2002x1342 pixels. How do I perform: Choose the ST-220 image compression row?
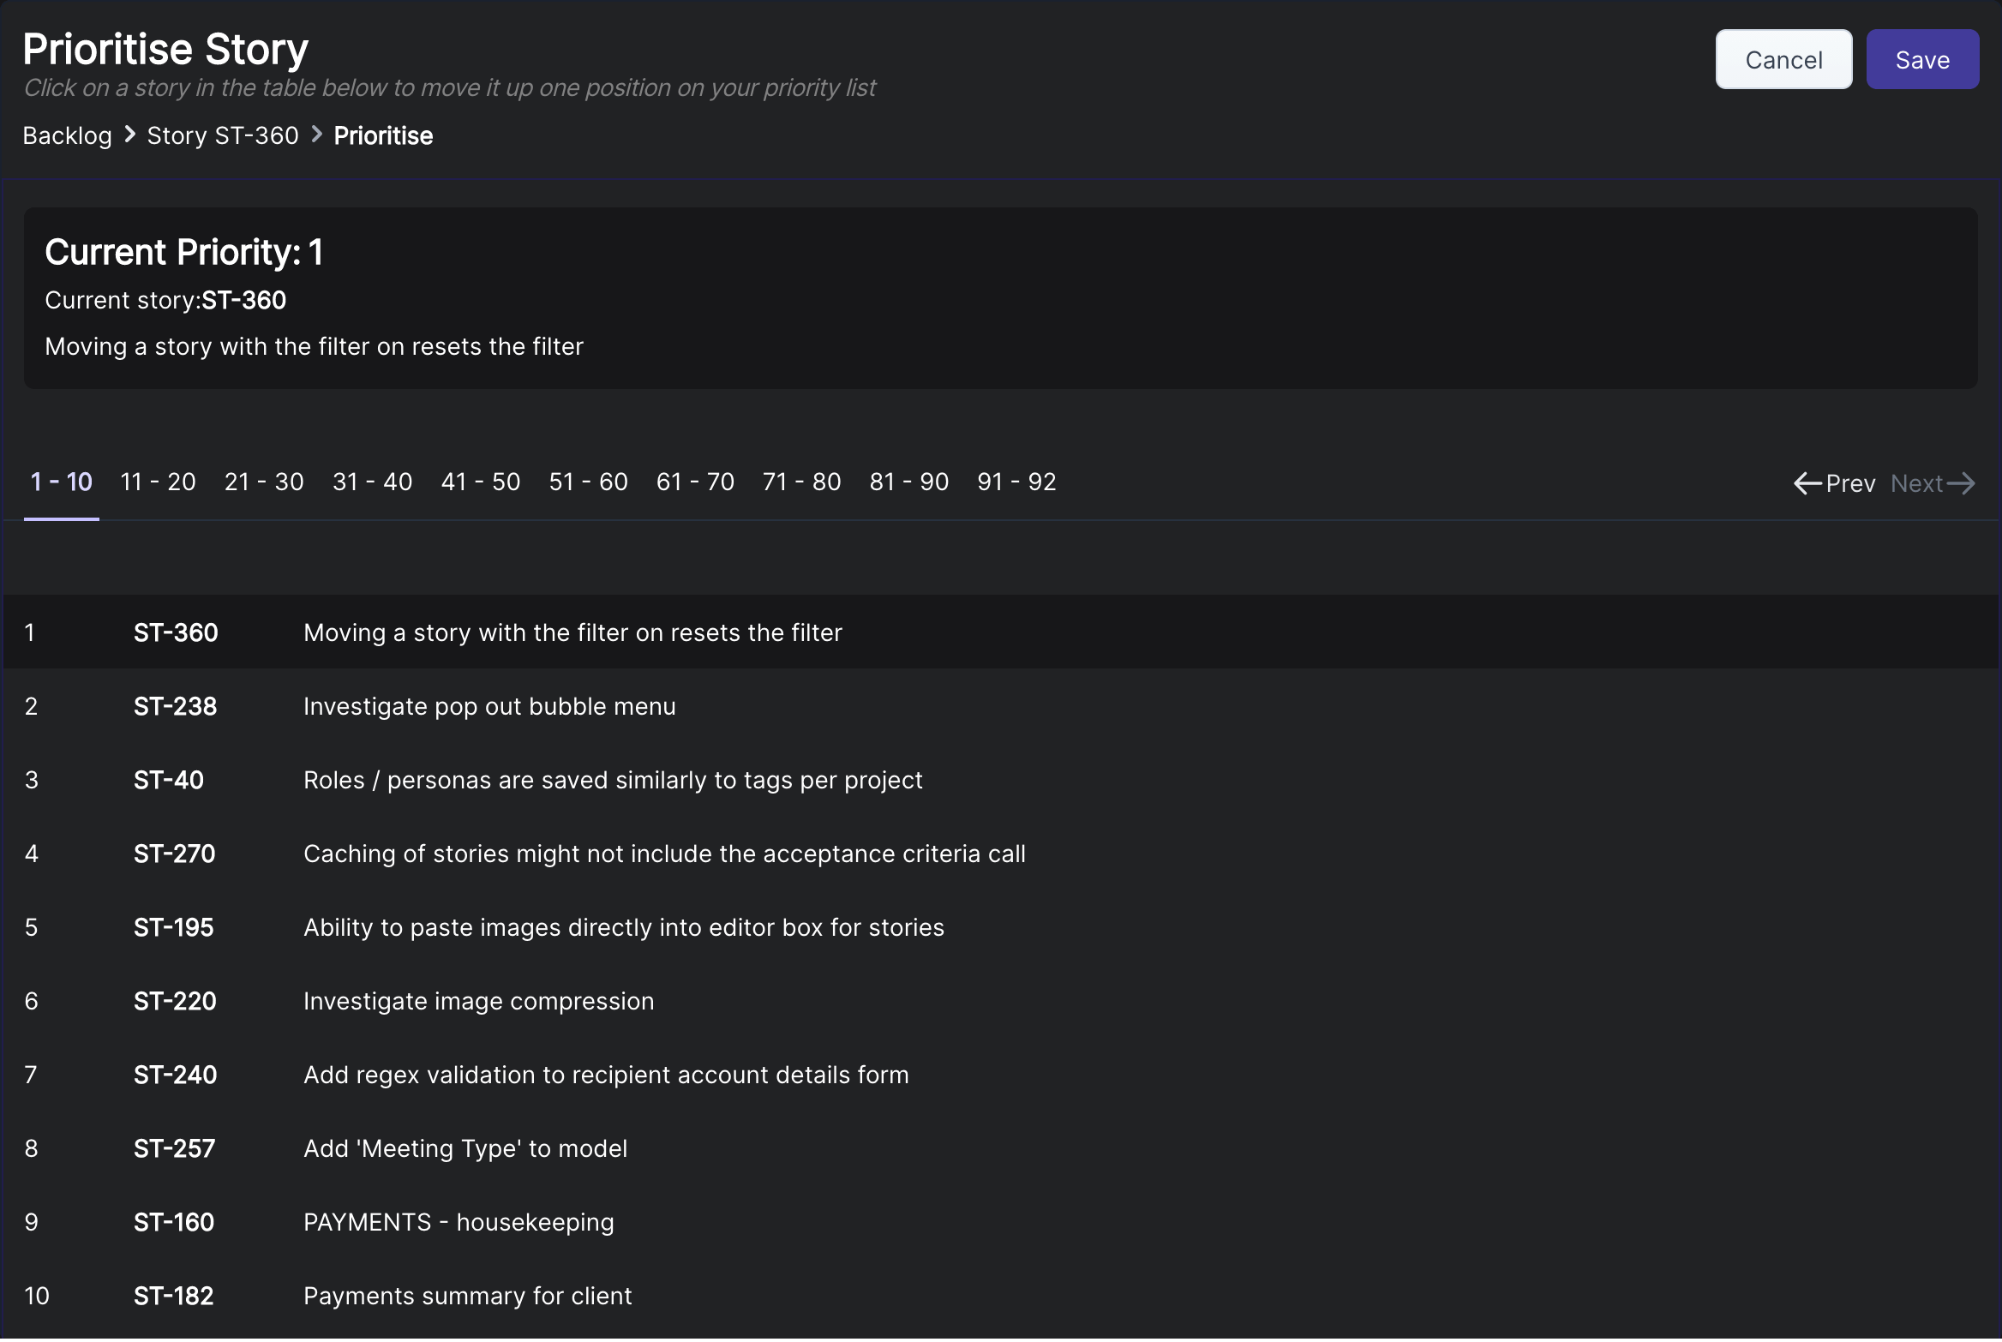(x=478, y=1001)
